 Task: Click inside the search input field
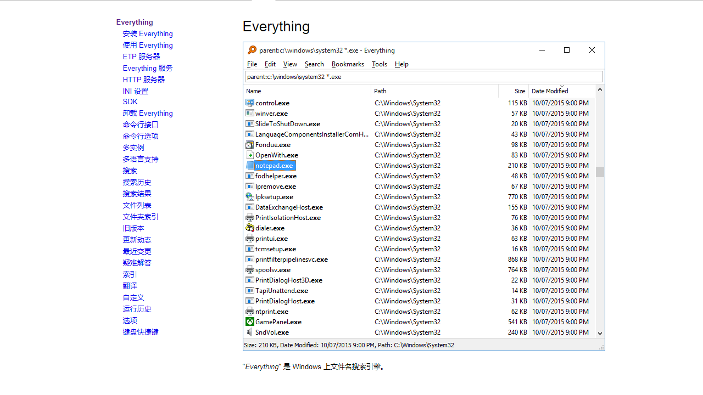(423, 76)
